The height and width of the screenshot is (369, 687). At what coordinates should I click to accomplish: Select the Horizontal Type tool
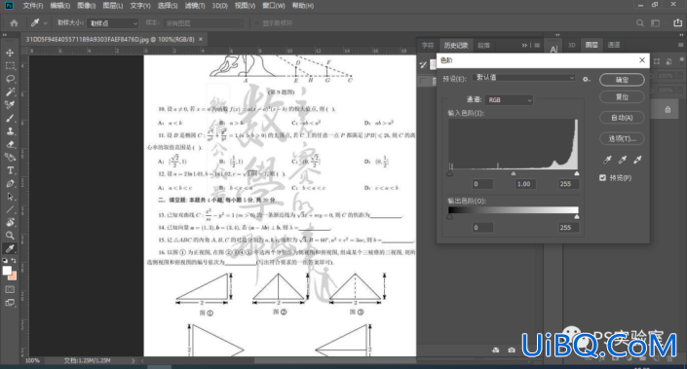coord(10,170)
